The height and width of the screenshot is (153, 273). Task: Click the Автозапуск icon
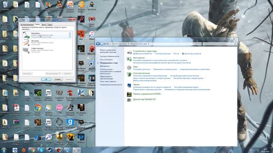129,59
